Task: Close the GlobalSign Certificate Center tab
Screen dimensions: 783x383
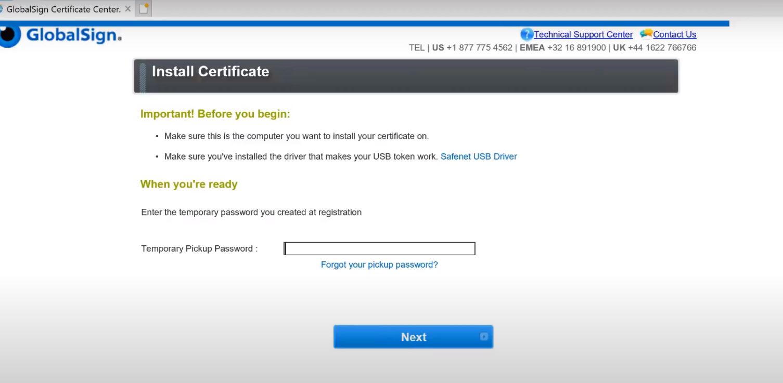Action: point(128,9)
